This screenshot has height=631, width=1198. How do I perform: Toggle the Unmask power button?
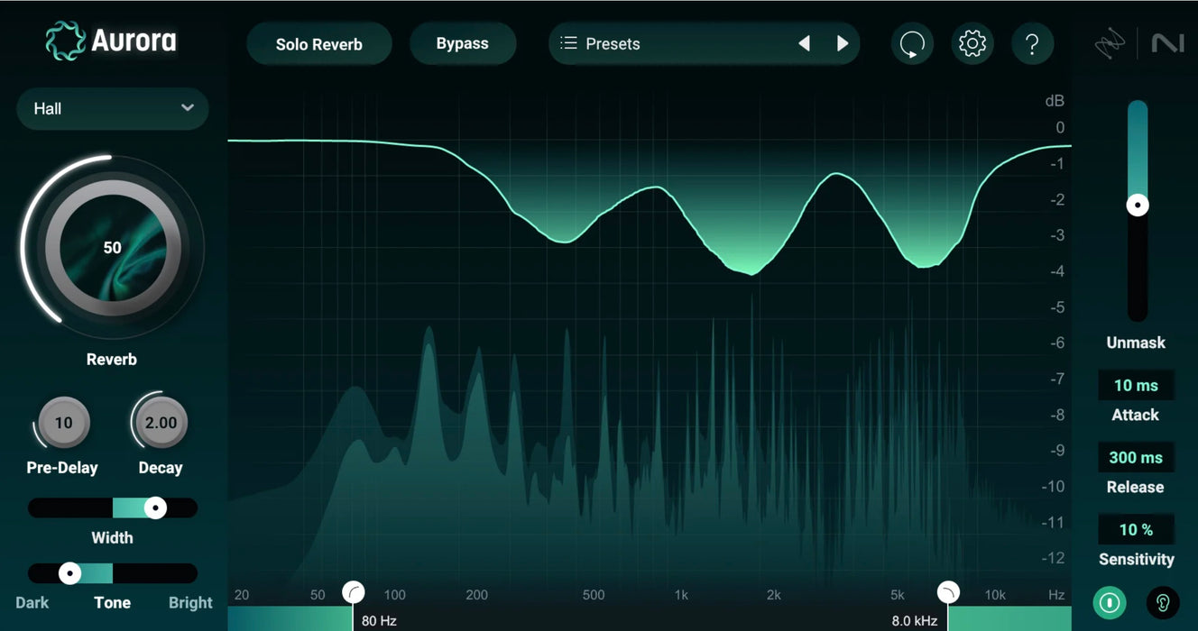click(1109, 602)
